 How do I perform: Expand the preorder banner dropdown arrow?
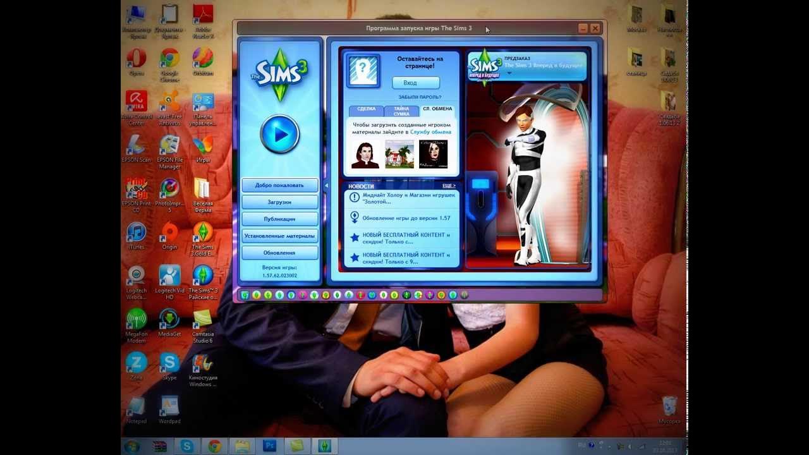pos(509,73)
